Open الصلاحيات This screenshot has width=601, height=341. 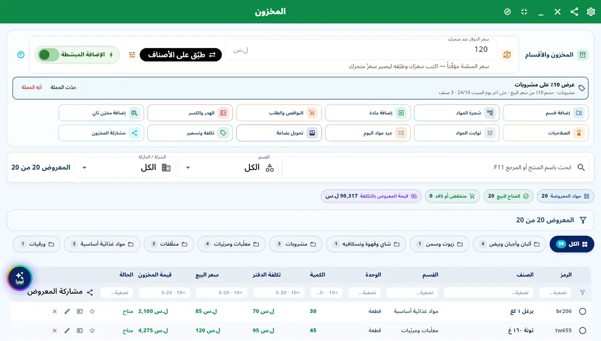[545, 133]
